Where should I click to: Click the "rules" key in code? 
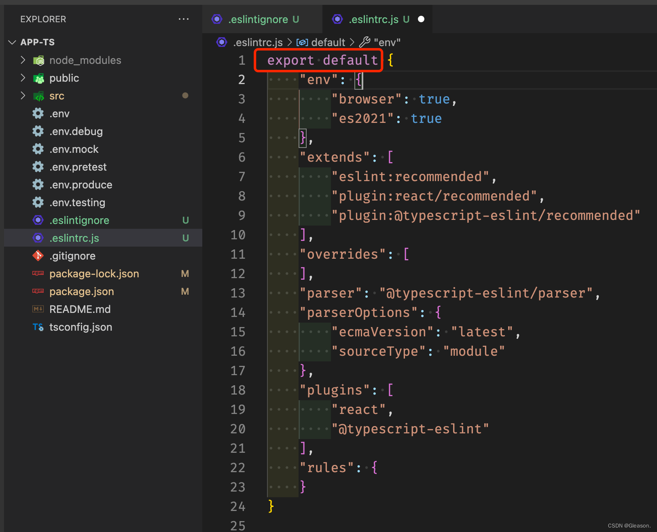327,468
